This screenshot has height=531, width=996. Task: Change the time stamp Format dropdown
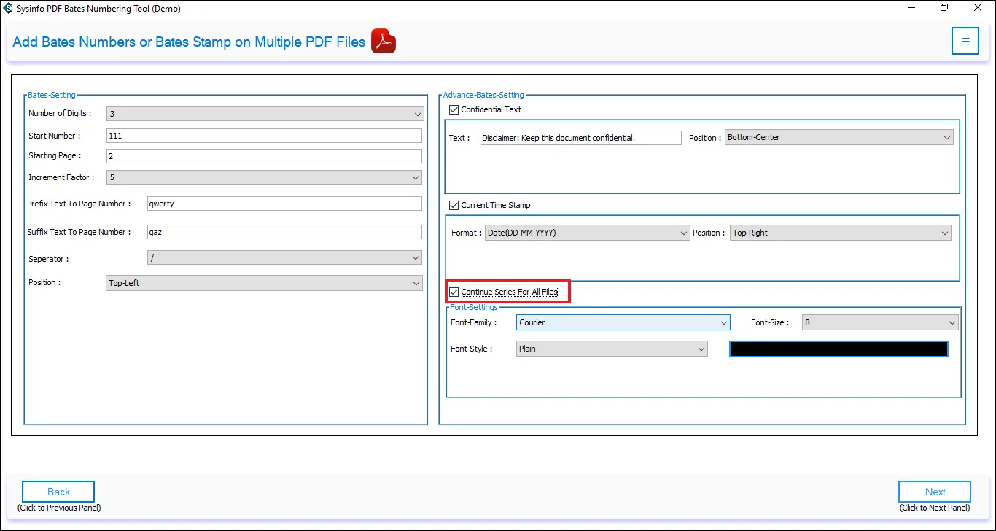pyautogui.click(x=587, y=233)
